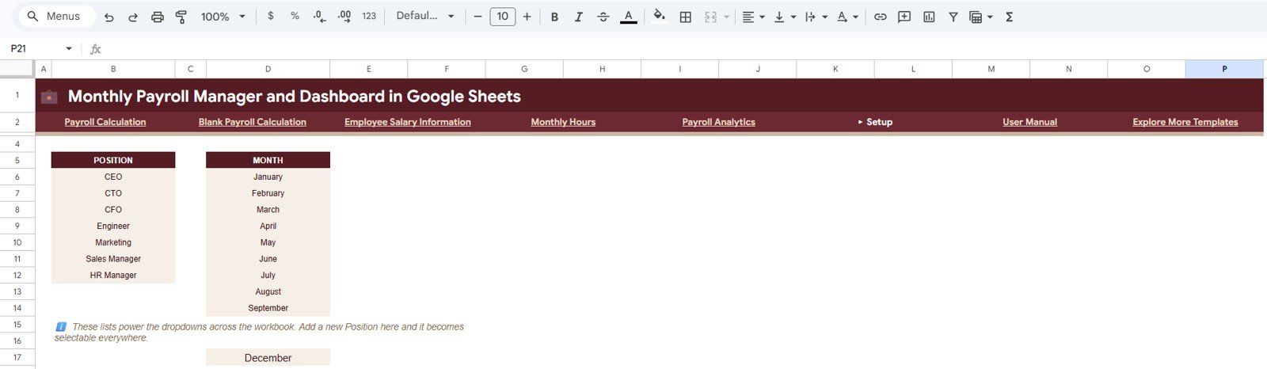
Task: Select the September cell
Action: (268, 308)
